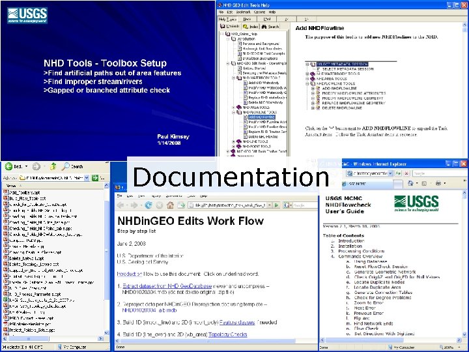
Task: Collapse the Introduction node in help tree
Action: [x=227, y=39]
